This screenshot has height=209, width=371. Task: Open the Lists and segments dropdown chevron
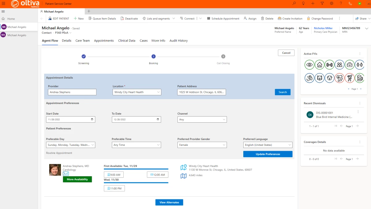tap(174, 18)
